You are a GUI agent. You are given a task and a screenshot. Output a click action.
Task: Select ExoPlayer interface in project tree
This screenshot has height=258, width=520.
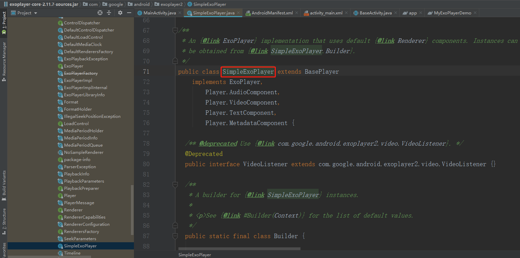click(73, 66)
